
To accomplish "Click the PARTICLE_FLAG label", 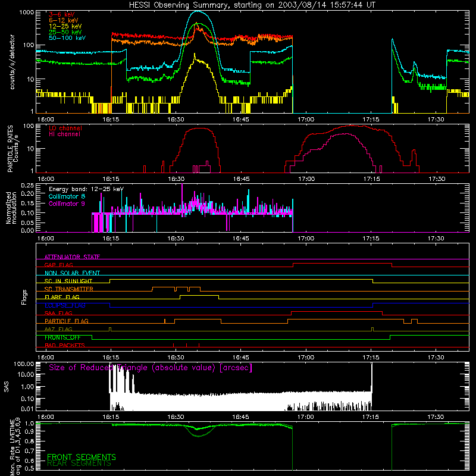I will pos(67,321).
